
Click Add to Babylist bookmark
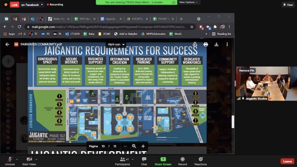point(126,34)
